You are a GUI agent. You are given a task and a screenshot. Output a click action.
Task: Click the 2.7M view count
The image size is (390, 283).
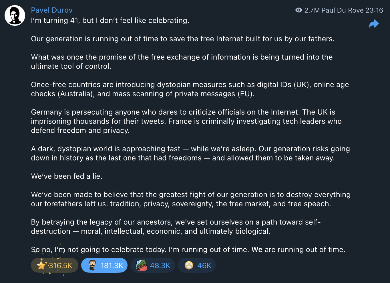point(312,10)
